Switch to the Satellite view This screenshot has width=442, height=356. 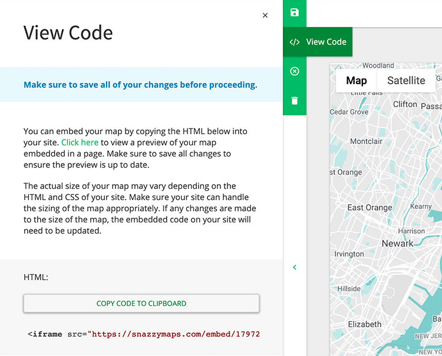[406, 81]
